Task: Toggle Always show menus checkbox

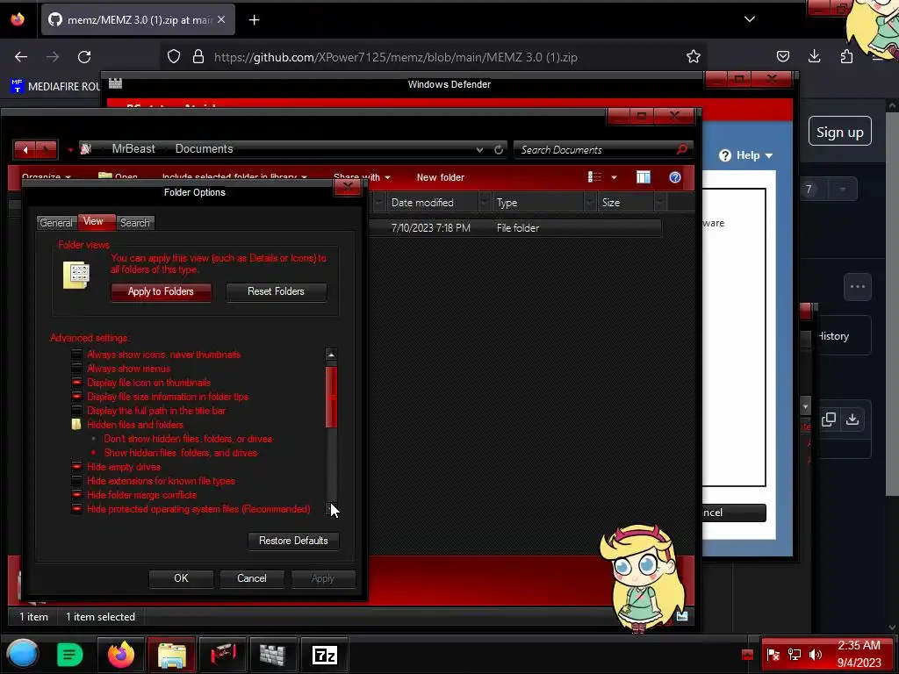Action: [77, 369]
